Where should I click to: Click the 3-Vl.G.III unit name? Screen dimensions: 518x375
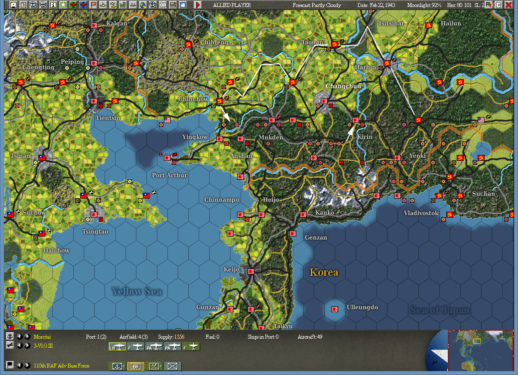43,346
